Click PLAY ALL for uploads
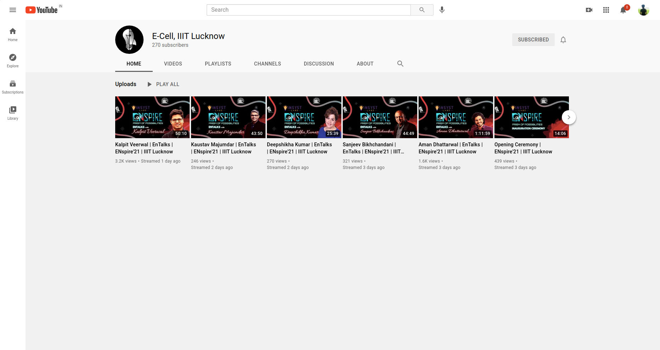660x350 pixels. (x=163, y=84)
